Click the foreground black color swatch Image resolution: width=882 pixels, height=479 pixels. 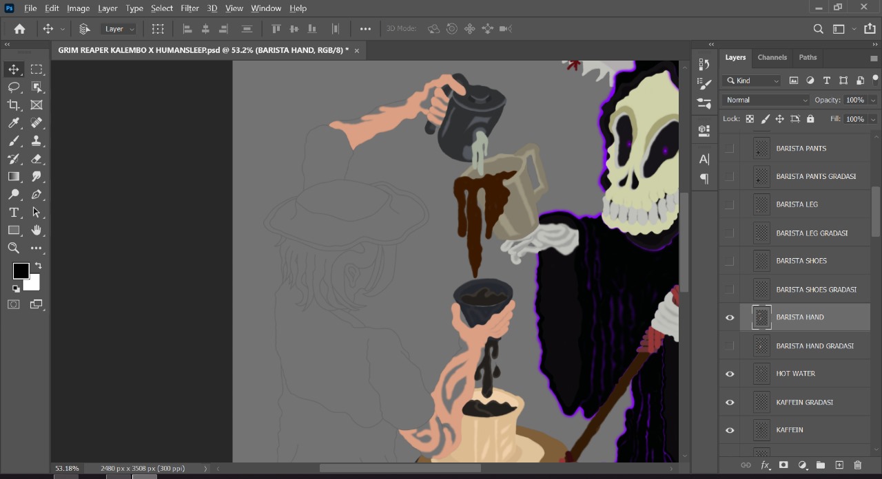20,270
